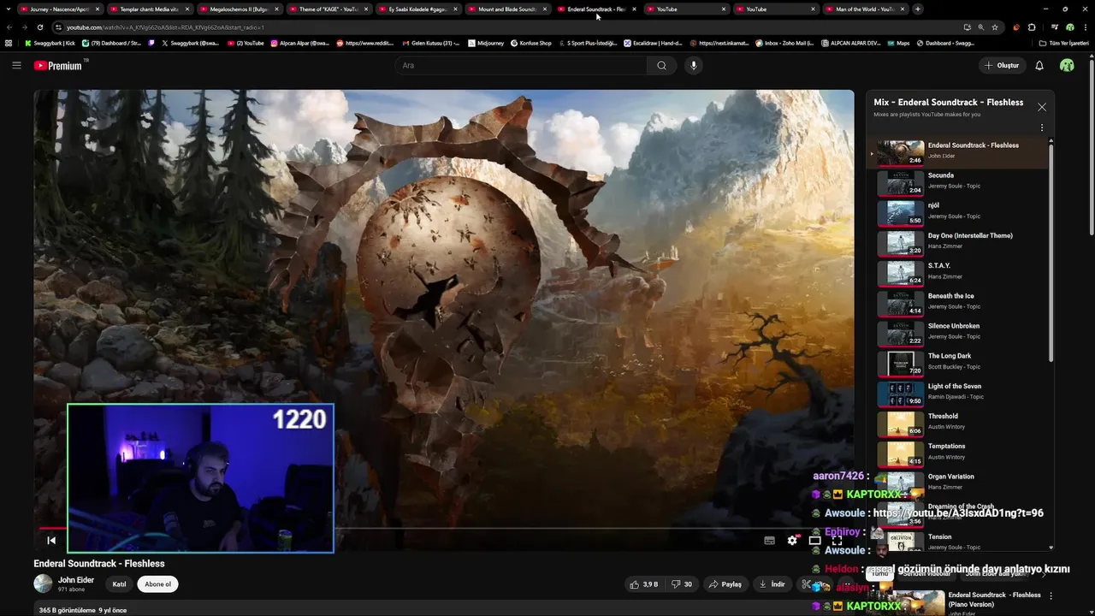Open John Eider channel avatar
The width and height of the screenshot is (1095, 616).
pos(43,583)
